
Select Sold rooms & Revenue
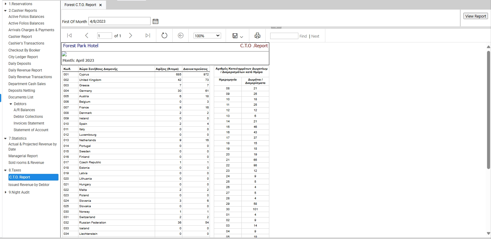(26, 163)
